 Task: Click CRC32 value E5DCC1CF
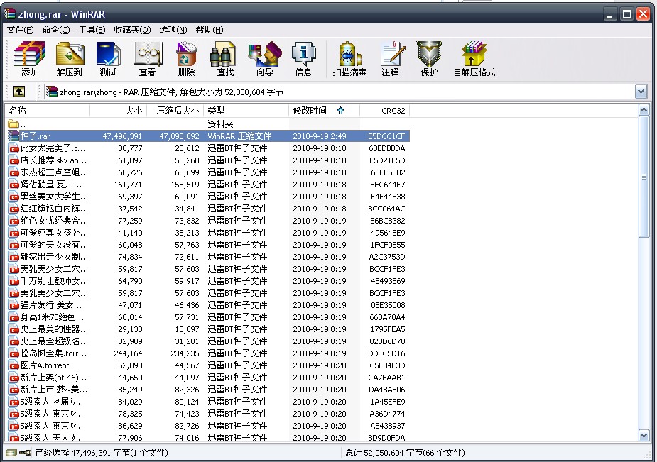coord(386,136)
